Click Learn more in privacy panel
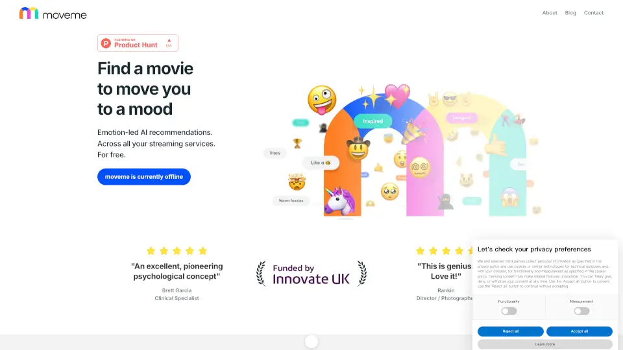This screenshot has height=350, width=623. click(544, 344)
